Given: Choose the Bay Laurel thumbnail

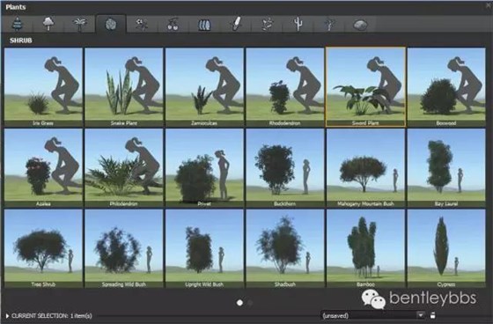Looking at the screenshot, I should tap(446, 167).
